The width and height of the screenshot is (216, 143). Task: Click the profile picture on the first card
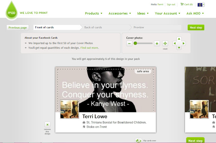(70, 109)
